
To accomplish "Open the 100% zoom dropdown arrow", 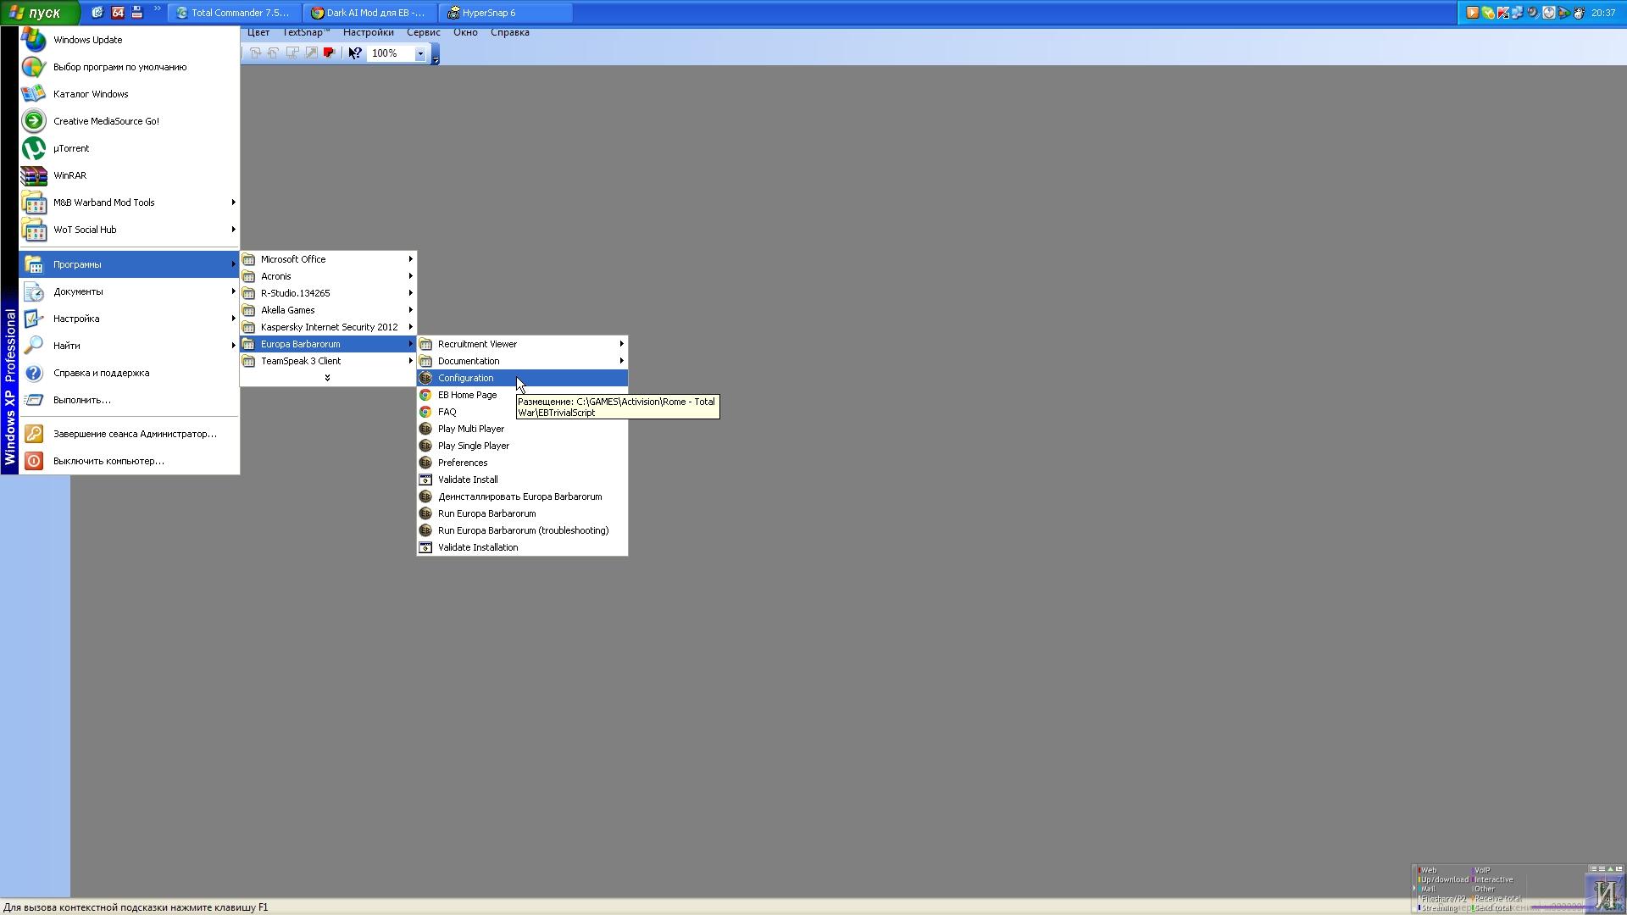I will coord(419,53).
